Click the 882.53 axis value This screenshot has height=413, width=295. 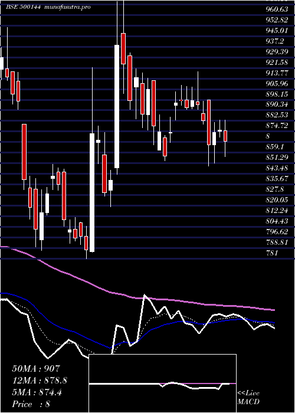click(277, 115)
